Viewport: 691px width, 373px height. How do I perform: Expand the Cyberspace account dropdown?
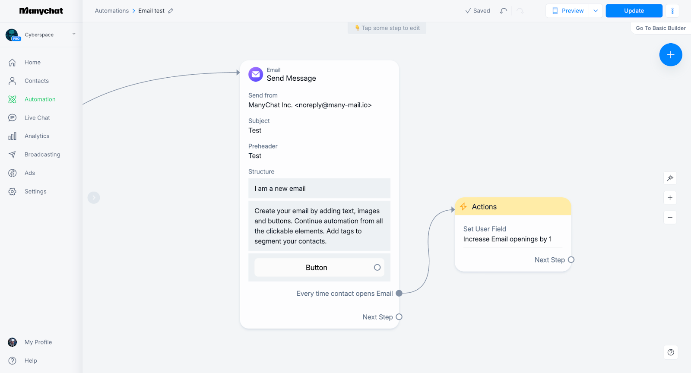pos(74,34)
